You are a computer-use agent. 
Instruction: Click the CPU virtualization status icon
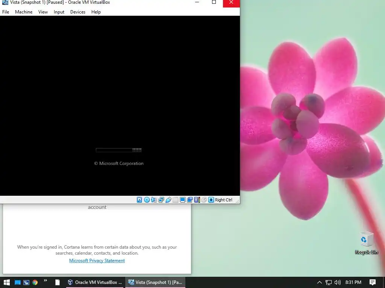[197, 200]
